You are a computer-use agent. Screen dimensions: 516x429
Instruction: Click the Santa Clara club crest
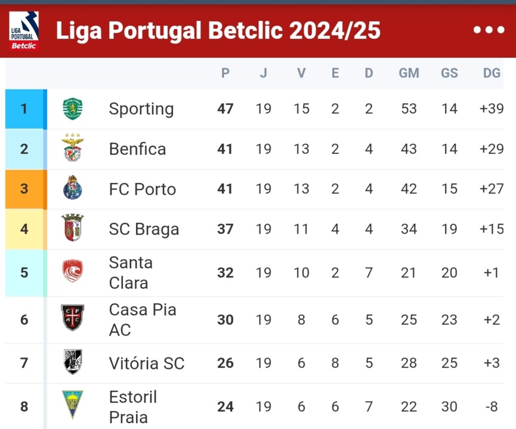(73, 272)
